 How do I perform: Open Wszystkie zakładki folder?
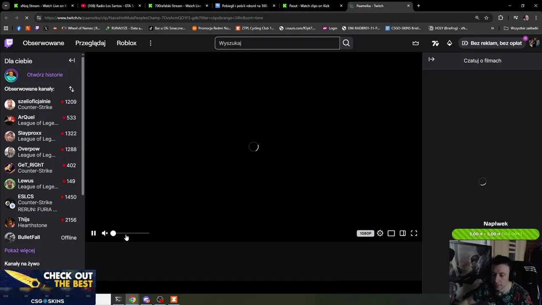(521, 28)
